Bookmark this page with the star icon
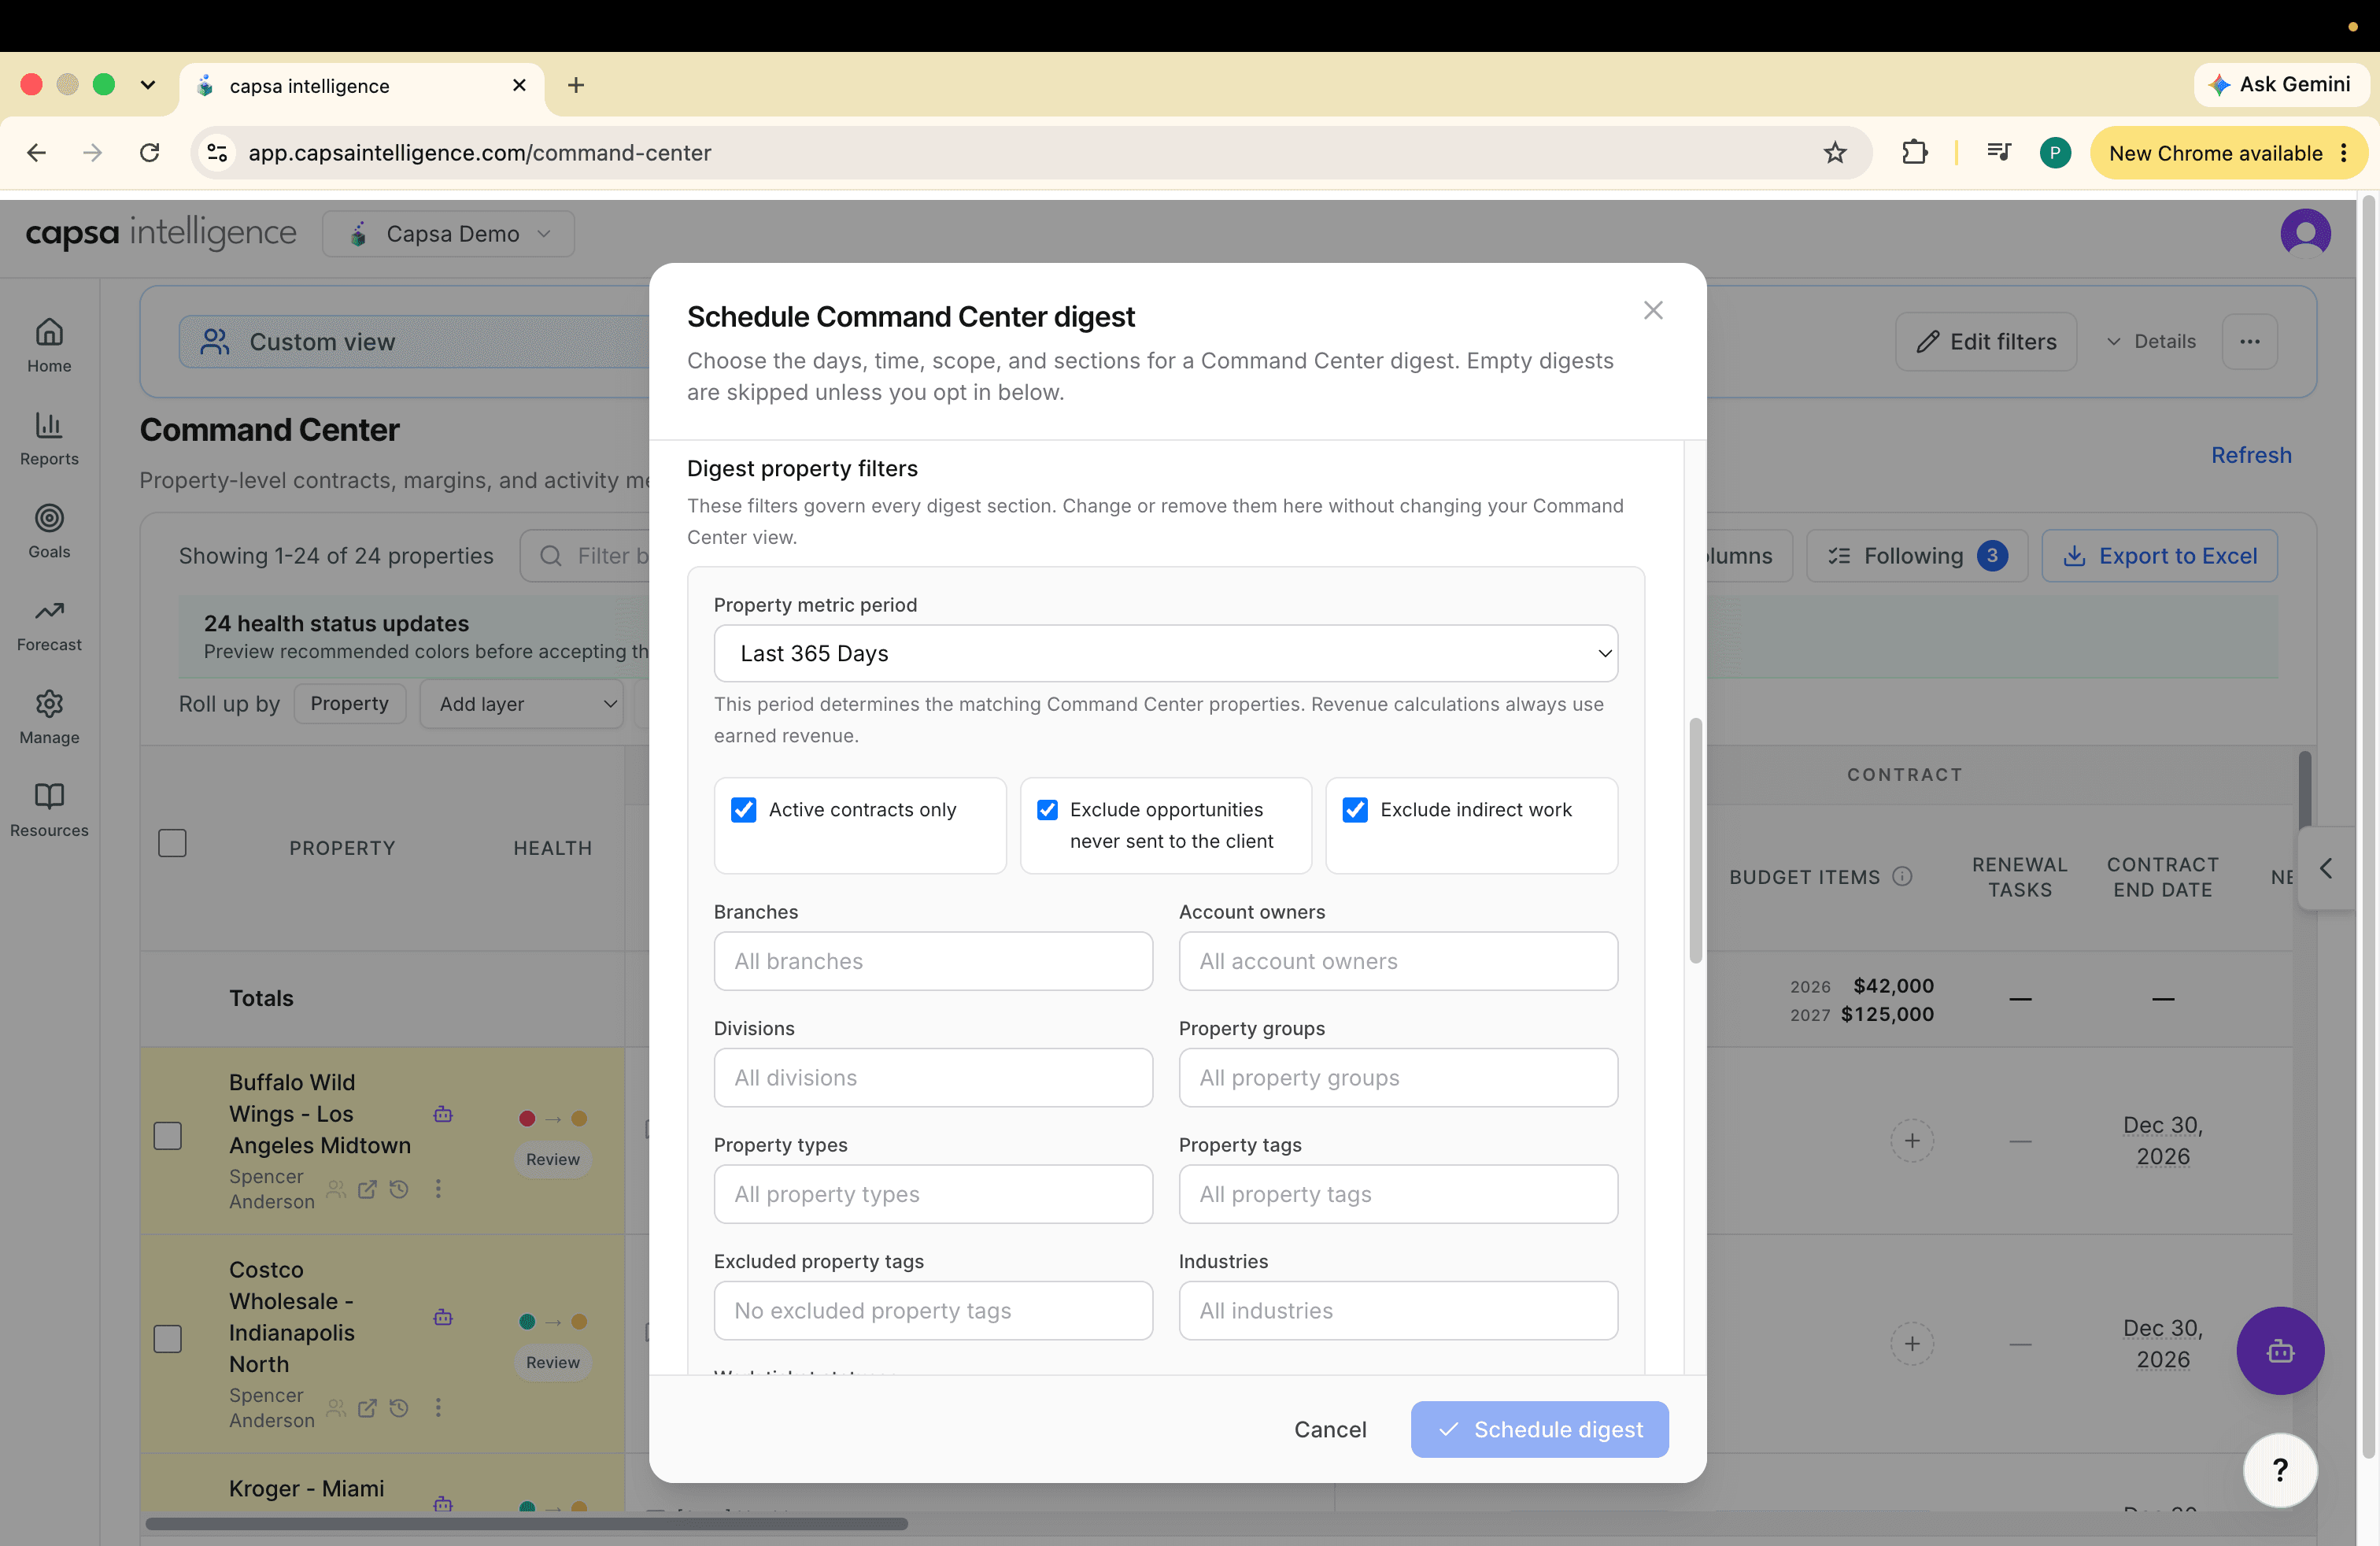This screenshot has height=1546, width=2380. 1834,153
